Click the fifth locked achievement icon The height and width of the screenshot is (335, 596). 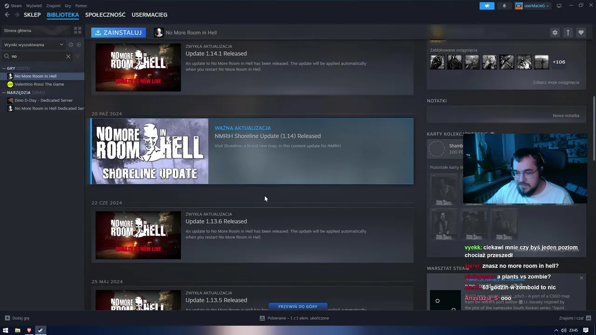507,62
